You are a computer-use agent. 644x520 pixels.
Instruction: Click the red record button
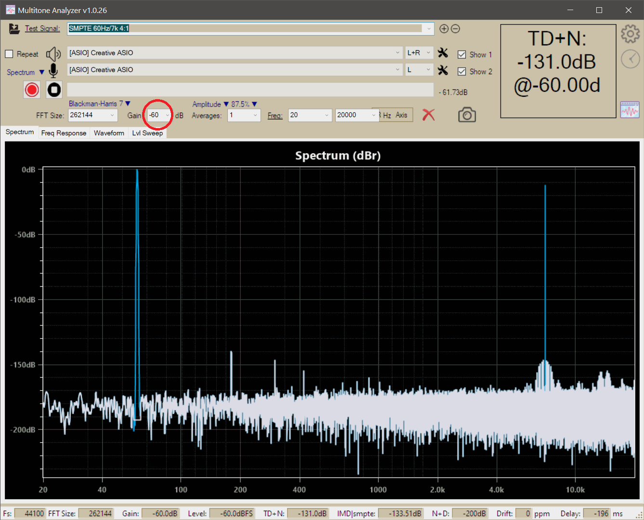(32, 90)
